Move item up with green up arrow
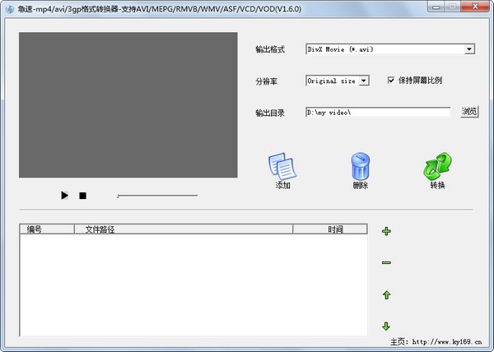Viewport: 494px width, 352px height. [x=386, y=294]
